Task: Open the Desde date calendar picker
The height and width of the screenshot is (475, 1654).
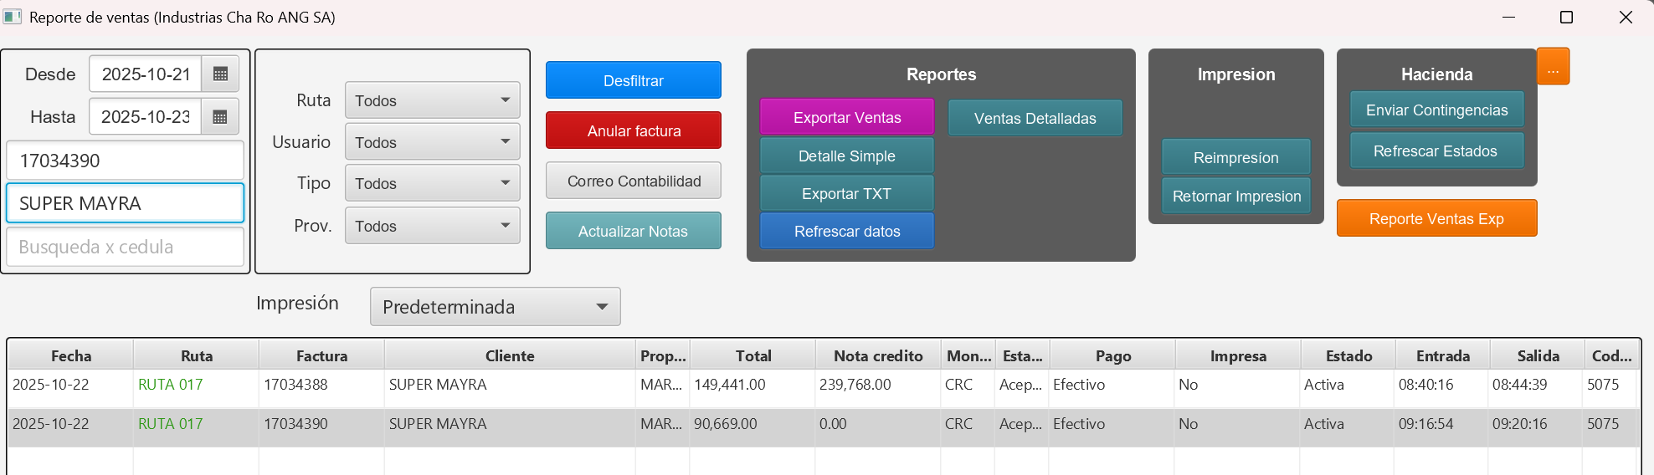Action: point(220,74)
